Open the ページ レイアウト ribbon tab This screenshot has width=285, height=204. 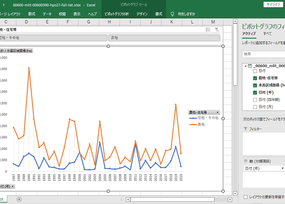pyautogui.click(x=10, y=14)
